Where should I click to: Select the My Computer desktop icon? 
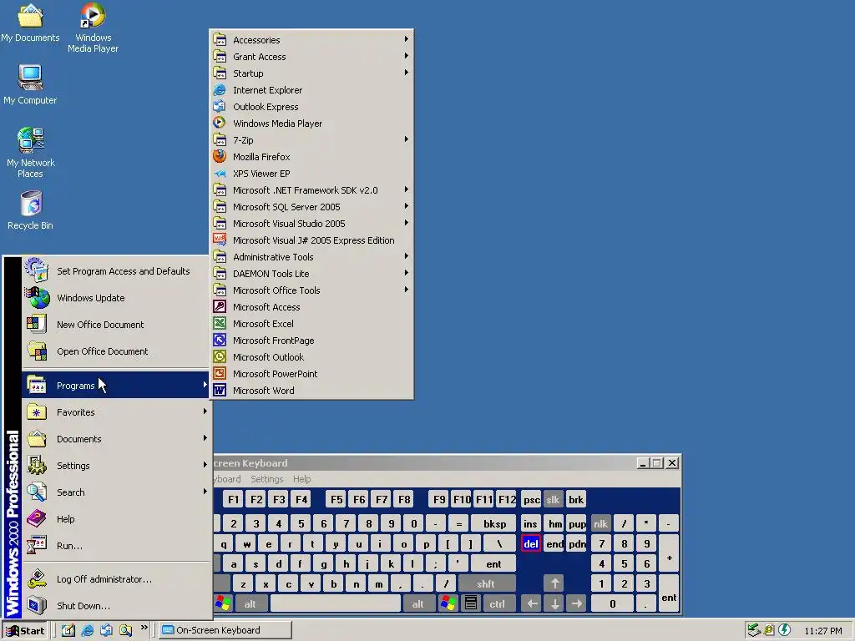[x=30, y=84]
